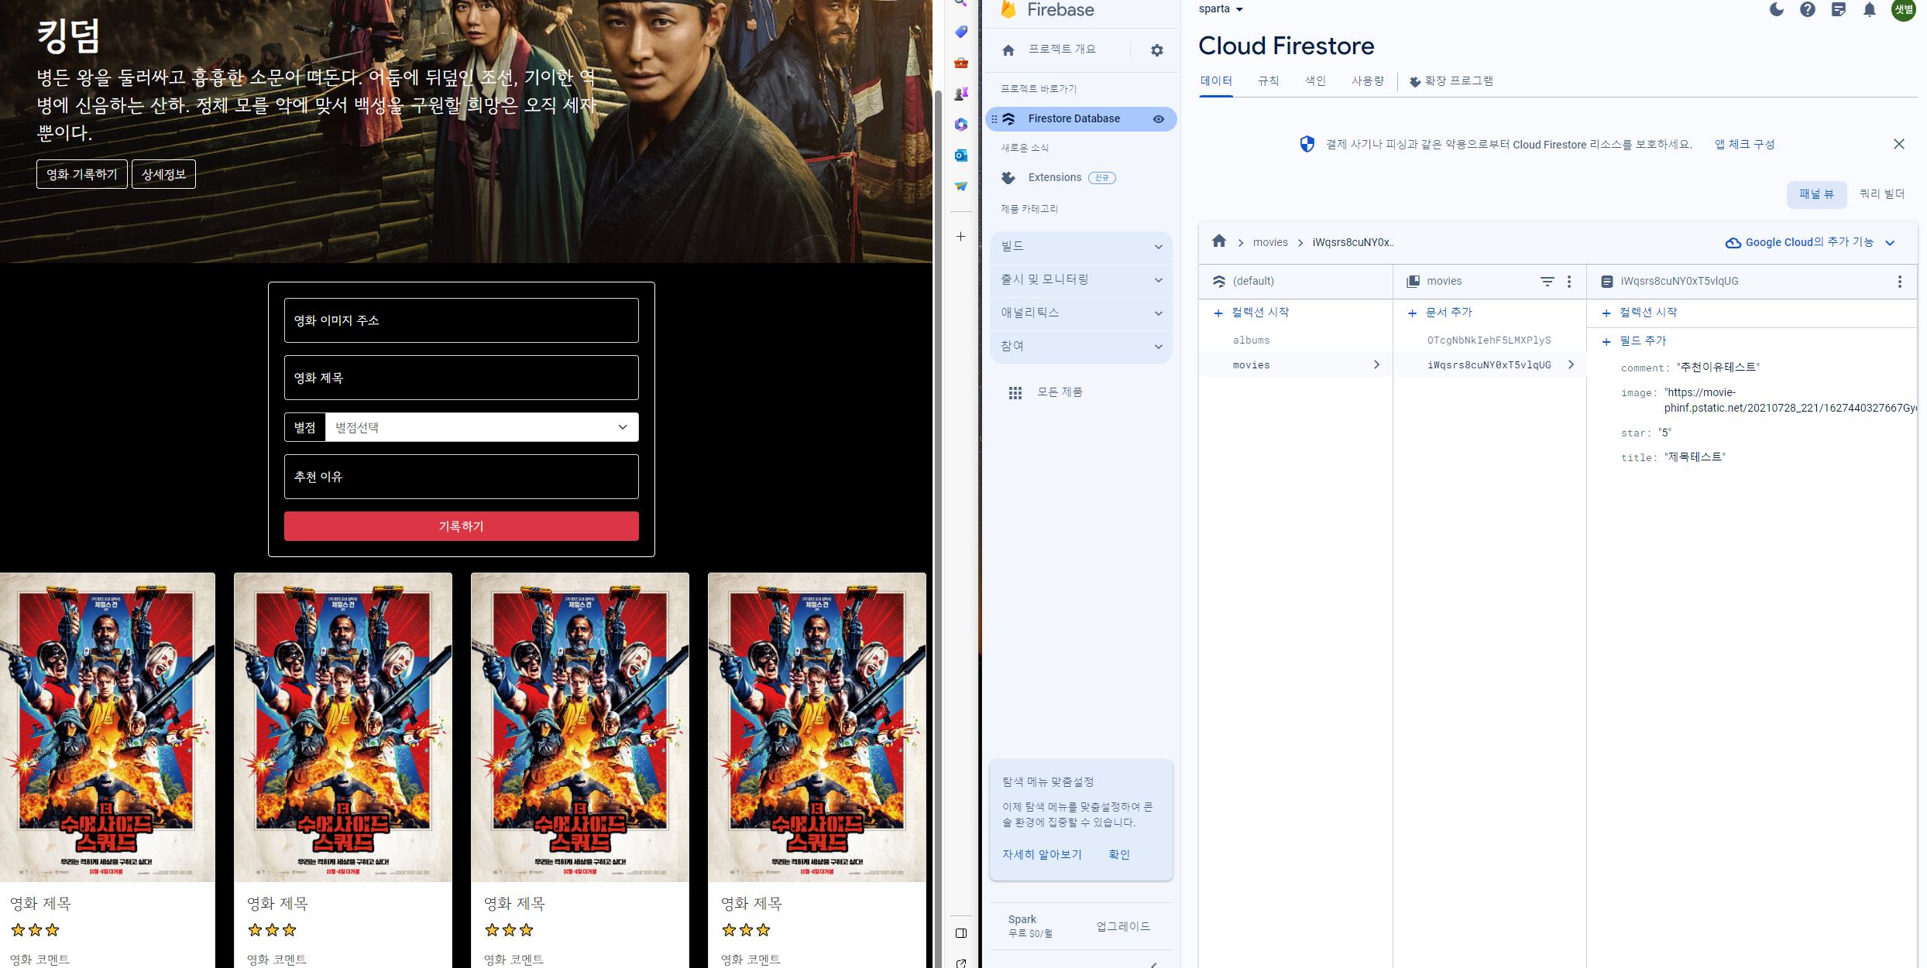Open movies collection three-dot menu

pyautogui.click(x=1569, y=282)
